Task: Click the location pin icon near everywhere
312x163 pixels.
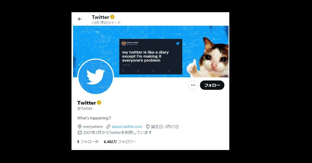Action: coord(80,127)
